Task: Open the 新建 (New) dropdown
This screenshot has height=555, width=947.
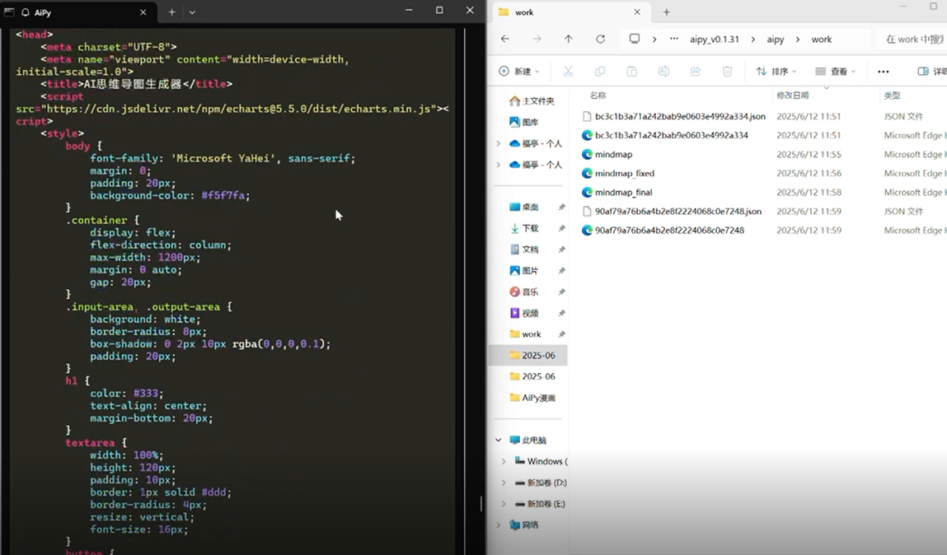Action: click(x=519, y=71)
